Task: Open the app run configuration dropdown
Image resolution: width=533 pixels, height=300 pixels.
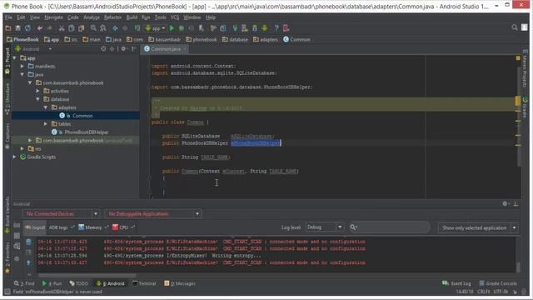Action: (156, 28)
